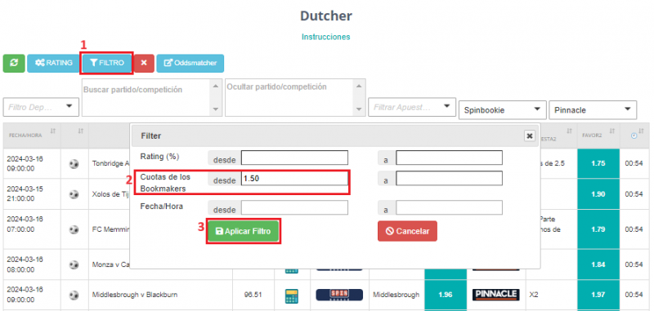Expand the Filtro Deporte dropdown
The height and width of the screenshot is (311, 654).
coord(41,108)
